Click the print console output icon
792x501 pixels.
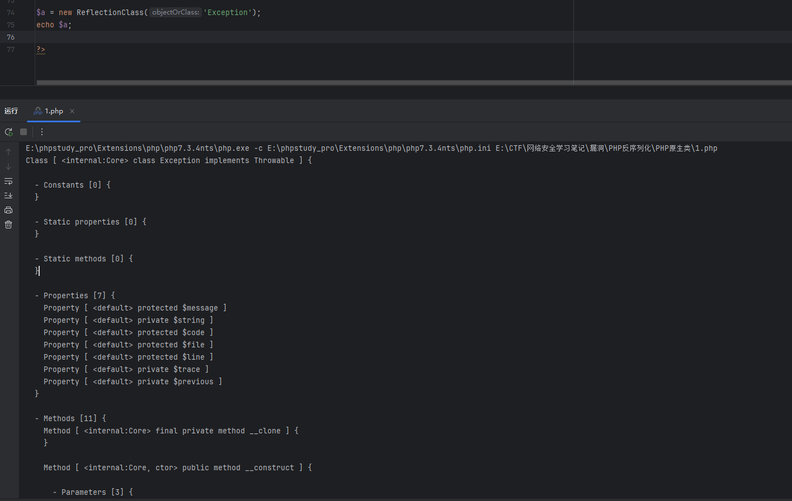coord(8,210)
